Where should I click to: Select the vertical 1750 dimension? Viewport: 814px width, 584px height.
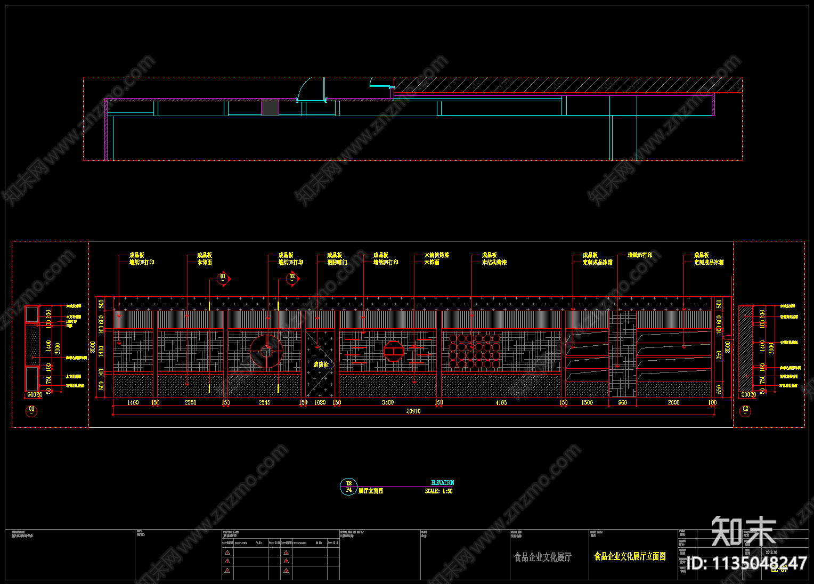click(719, 356)
